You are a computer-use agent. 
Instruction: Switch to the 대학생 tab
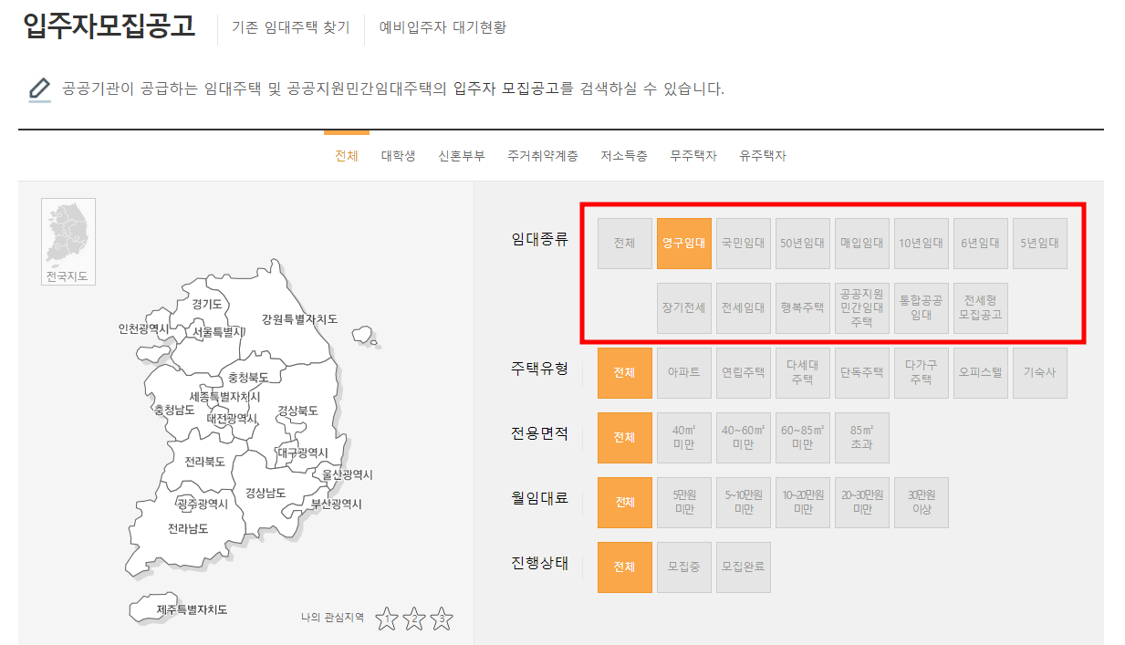click(x=398, y=155)
